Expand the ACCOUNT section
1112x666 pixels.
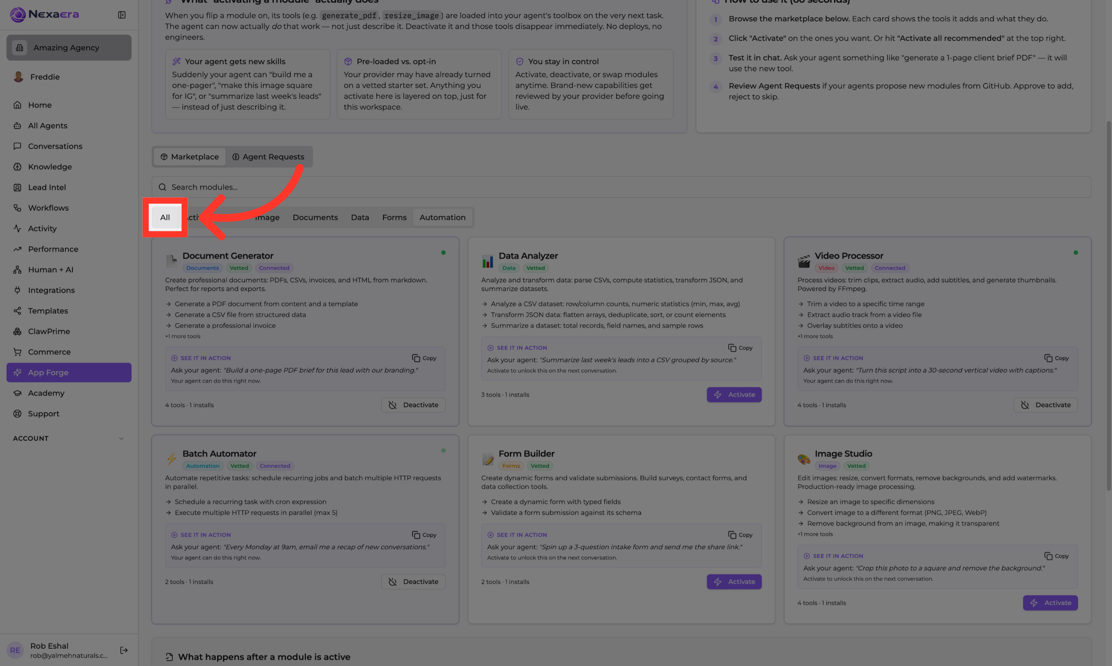click(x=69, y=439)
